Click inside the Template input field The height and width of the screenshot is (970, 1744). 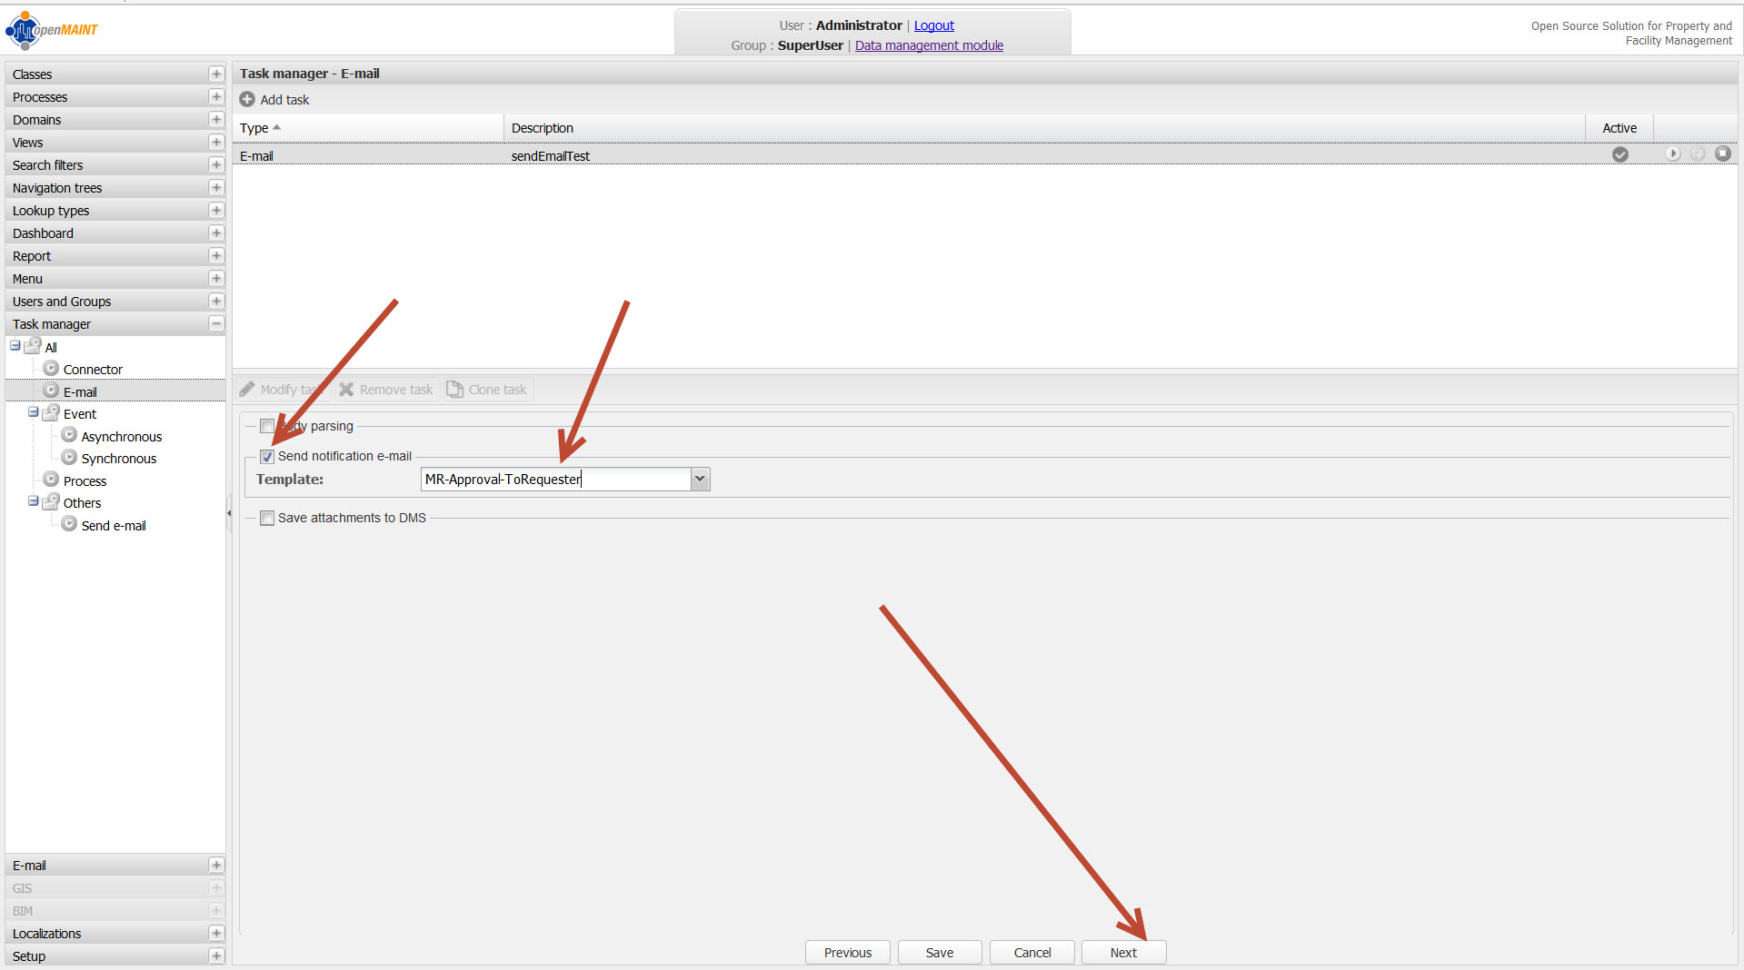click(x=554, y=480)
